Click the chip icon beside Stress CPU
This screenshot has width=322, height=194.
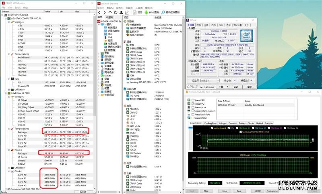(189, 100)
